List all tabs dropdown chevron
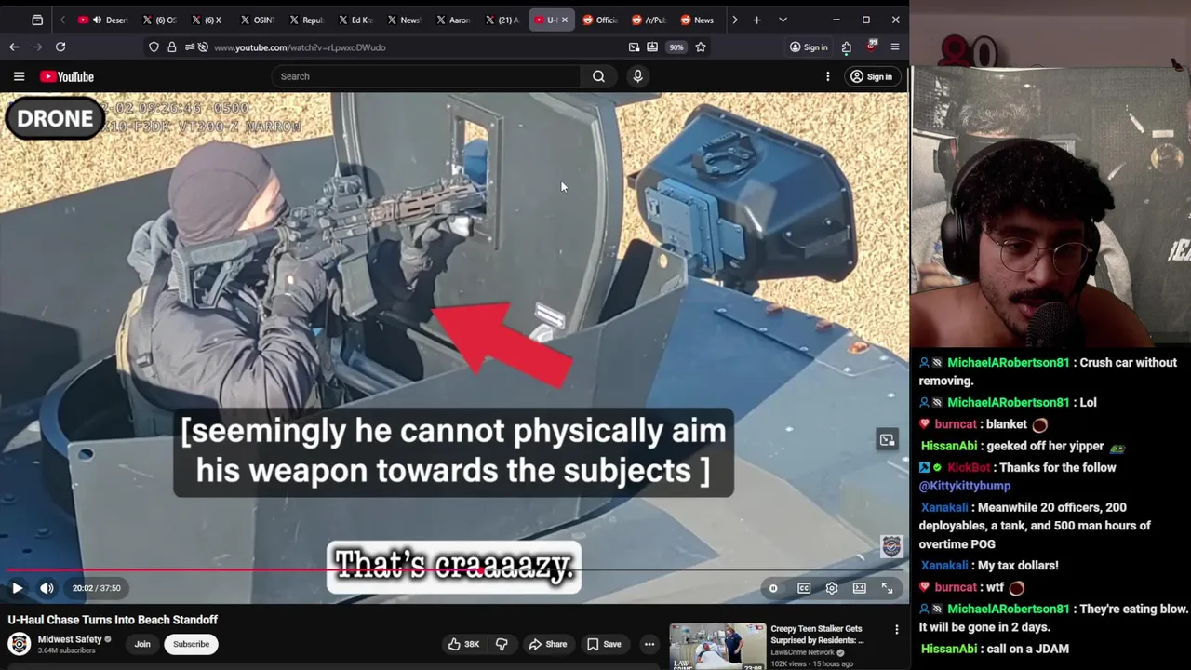This screenshot has width=1191, height=670. tap(783, 20)
